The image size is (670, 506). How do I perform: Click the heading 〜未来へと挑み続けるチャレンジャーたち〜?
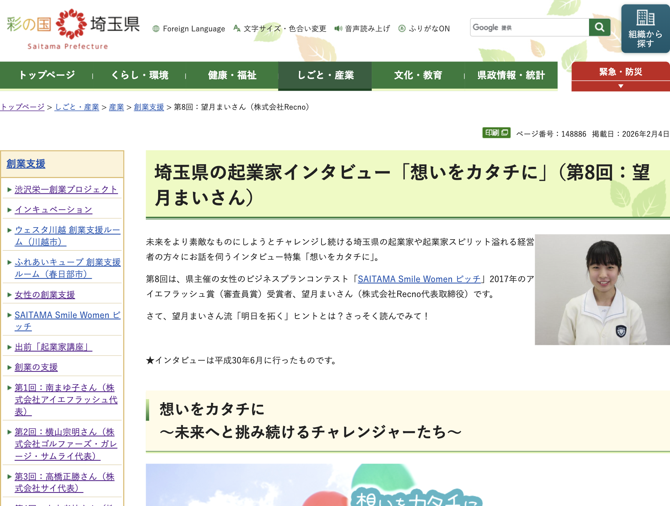[x=311, y=432]
